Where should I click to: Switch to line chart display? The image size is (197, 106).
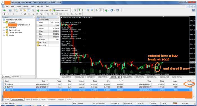click(83, 10)
